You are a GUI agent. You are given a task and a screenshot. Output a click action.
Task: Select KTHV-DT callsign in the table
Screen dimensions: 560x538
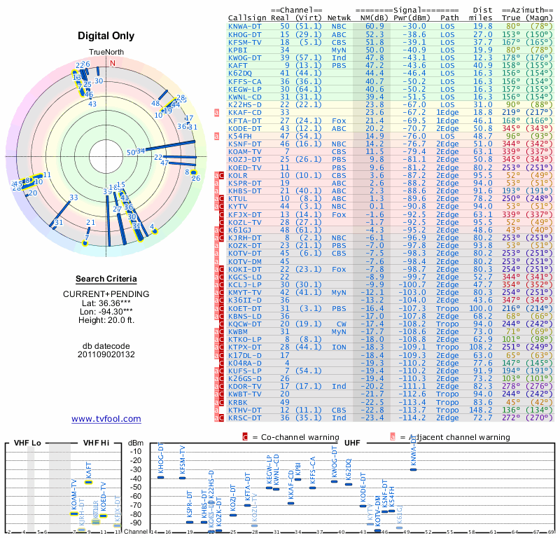coord(244,410)
